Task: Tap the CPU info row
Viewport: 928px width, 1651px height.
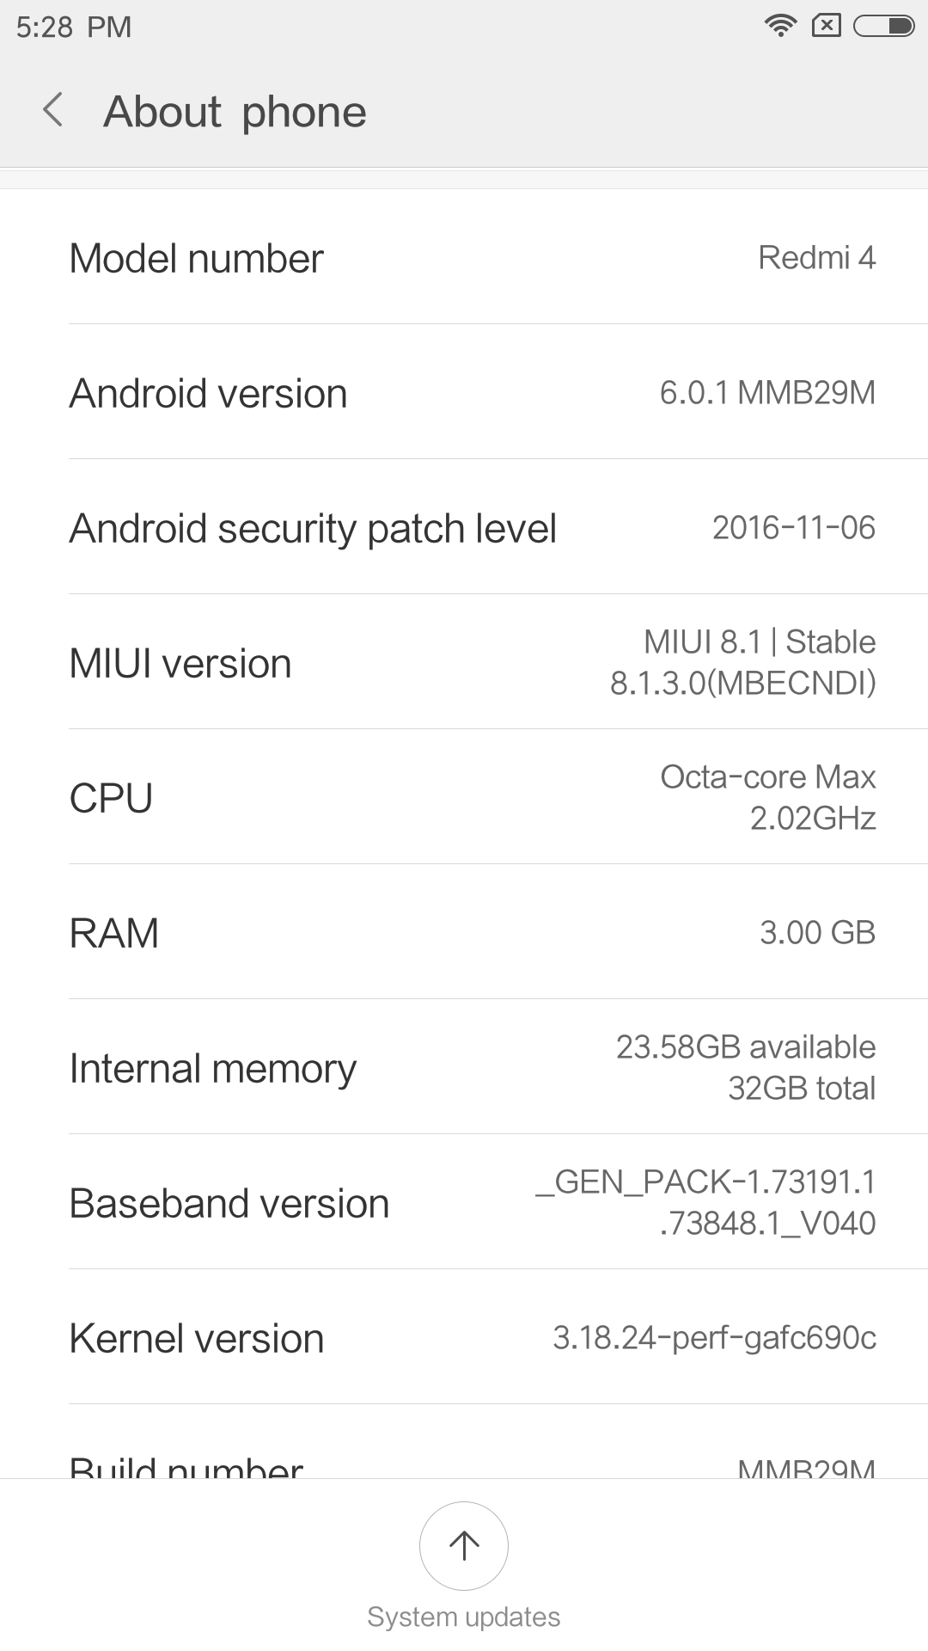Action: click(464, 797)
